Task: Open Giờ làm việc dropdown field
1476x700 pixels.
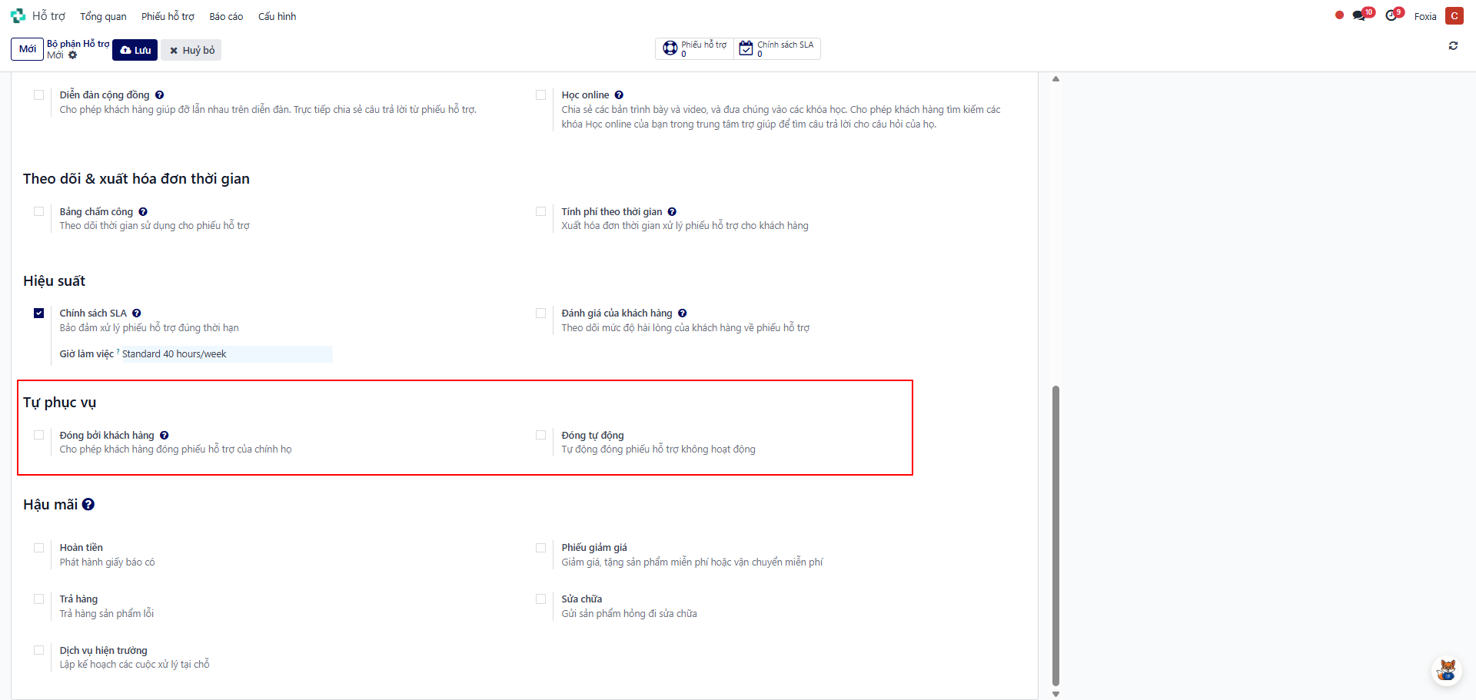Action: pos(226,354)
